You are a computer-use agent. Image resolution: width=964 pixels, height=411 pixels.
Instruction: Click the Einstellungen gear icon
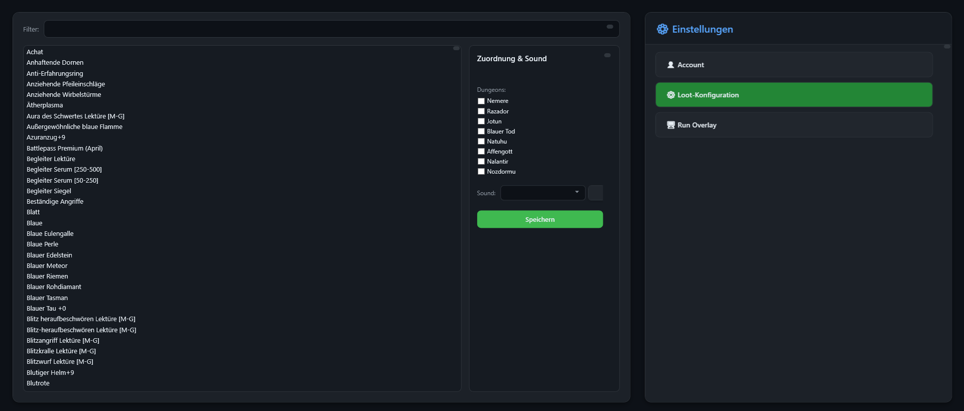coord(662,29)
